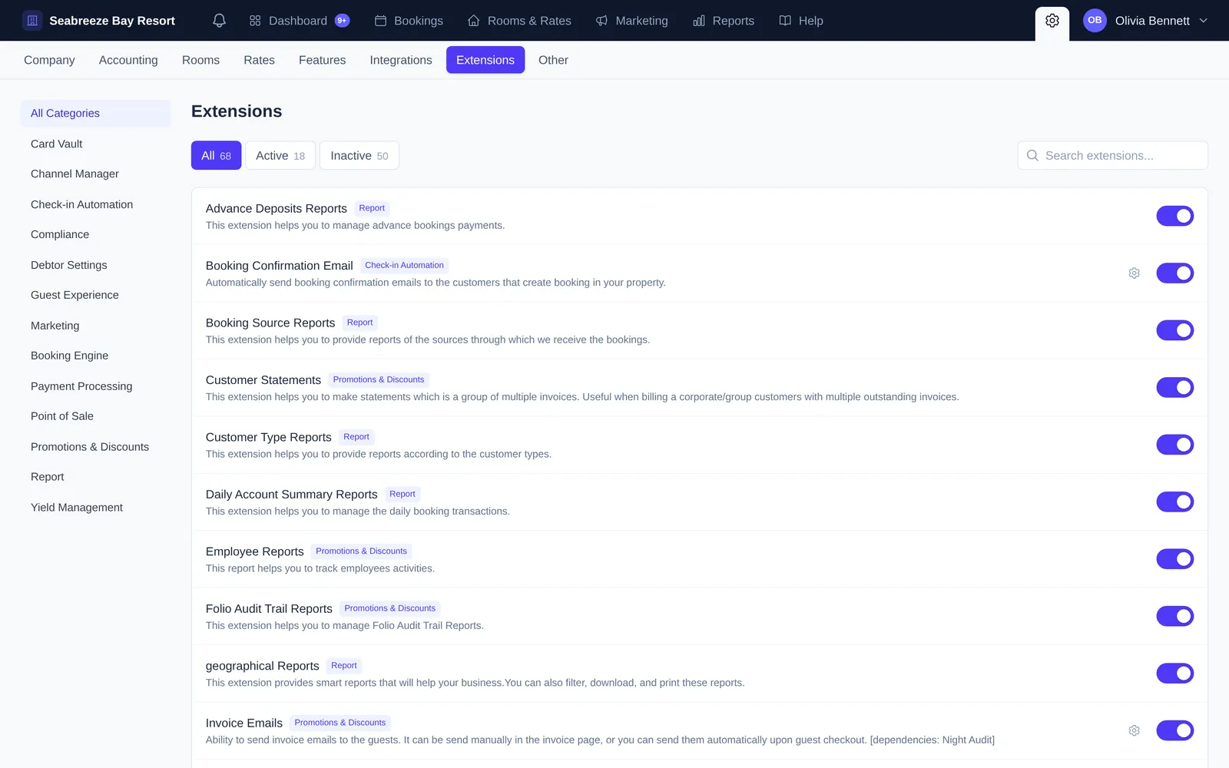Click the Reports bar chart icon

(699, 21)
